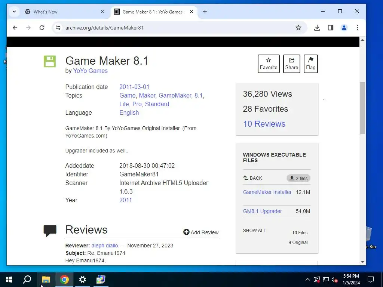Click the scrollbar down arrow
383x287 pixels.
click(362, 262)
